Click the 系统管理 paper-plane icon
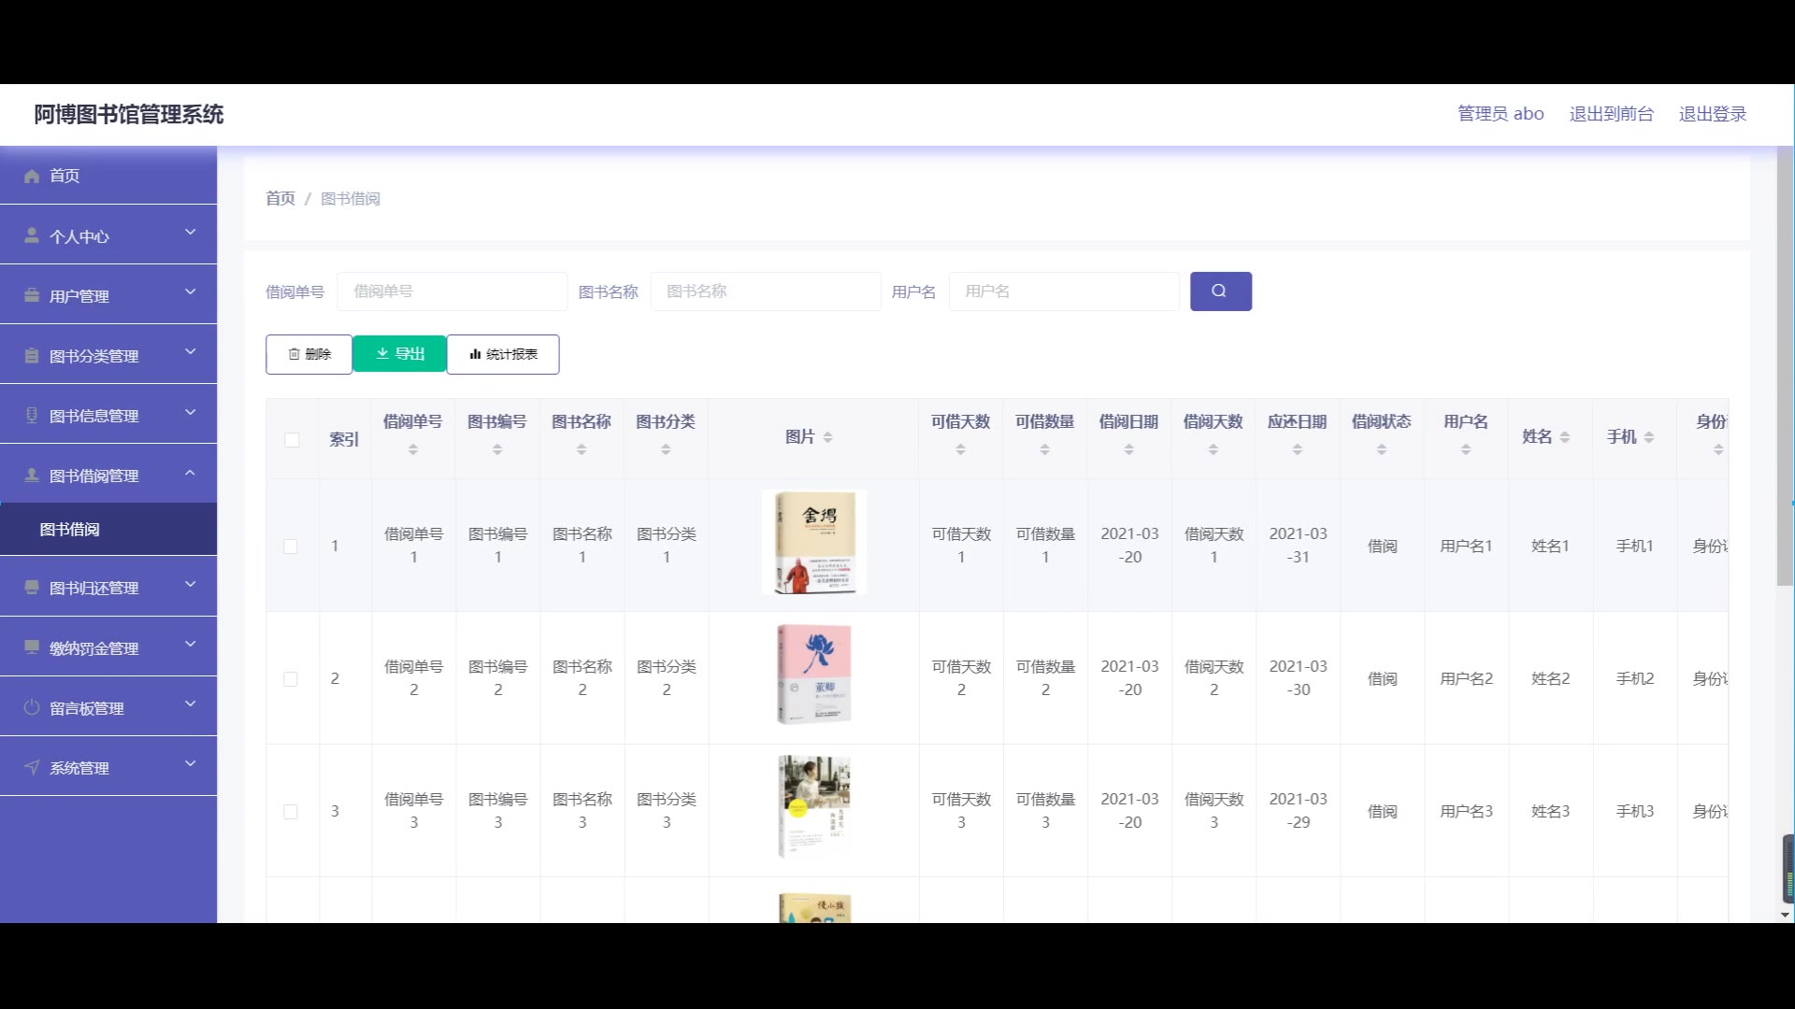This screenshot has width=1795, height=1009. [x=32, y=768]
